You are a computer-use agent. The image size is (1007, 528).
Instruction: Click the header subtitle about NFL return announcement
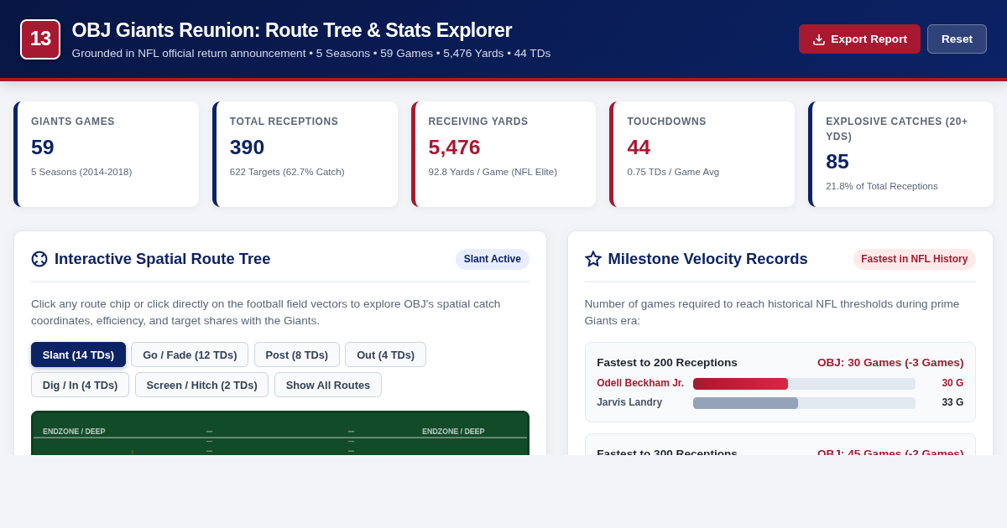pos(311,53)
